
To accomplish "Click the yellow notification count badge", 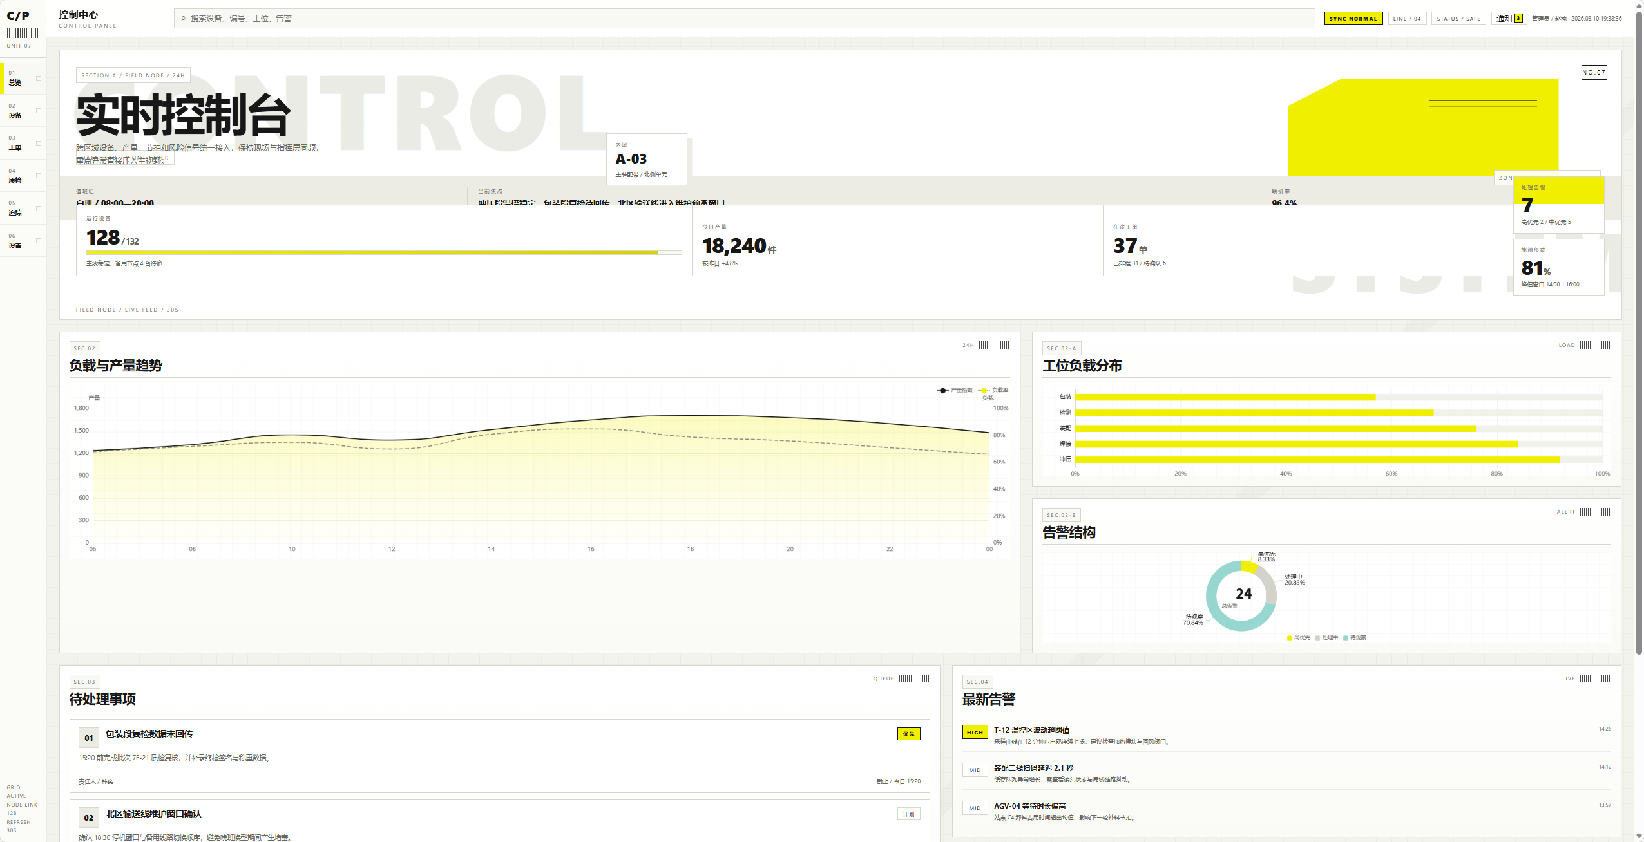I will (1518, 18).
